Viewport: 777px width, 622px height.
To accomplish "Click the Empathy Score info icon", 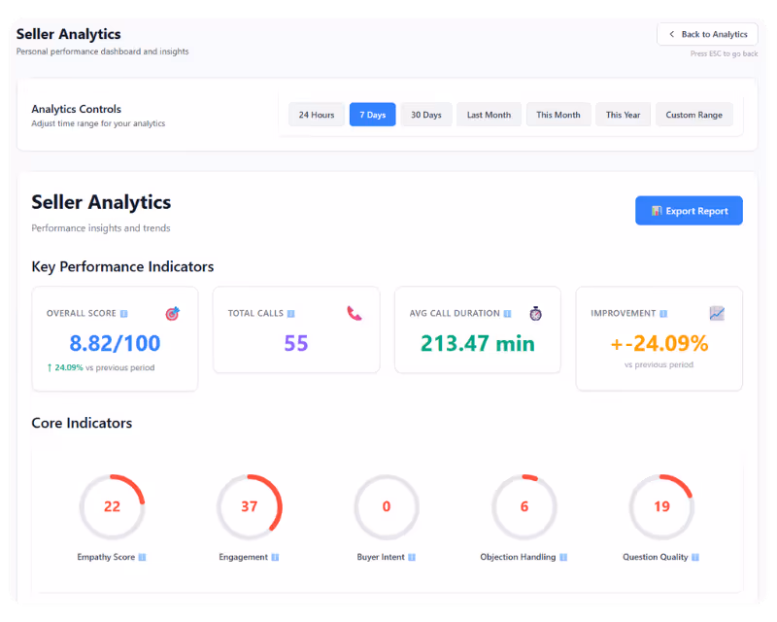I will click(142, 557).
